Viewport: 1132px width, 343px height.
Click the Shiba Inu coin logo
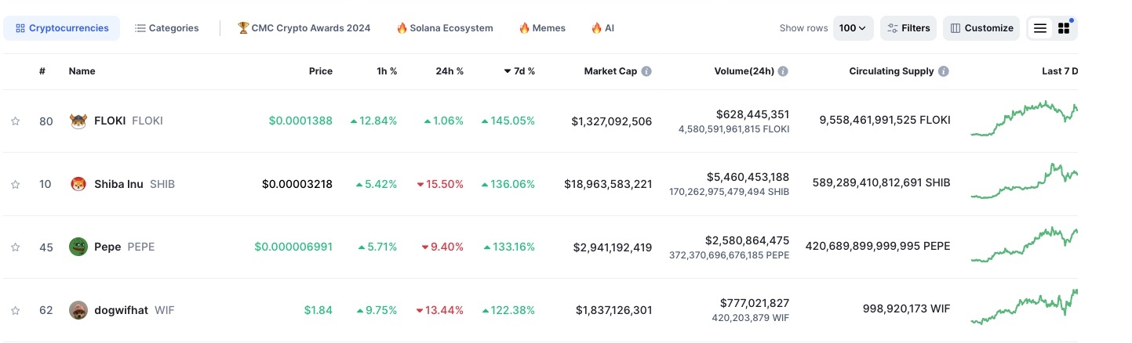[78, 184]
